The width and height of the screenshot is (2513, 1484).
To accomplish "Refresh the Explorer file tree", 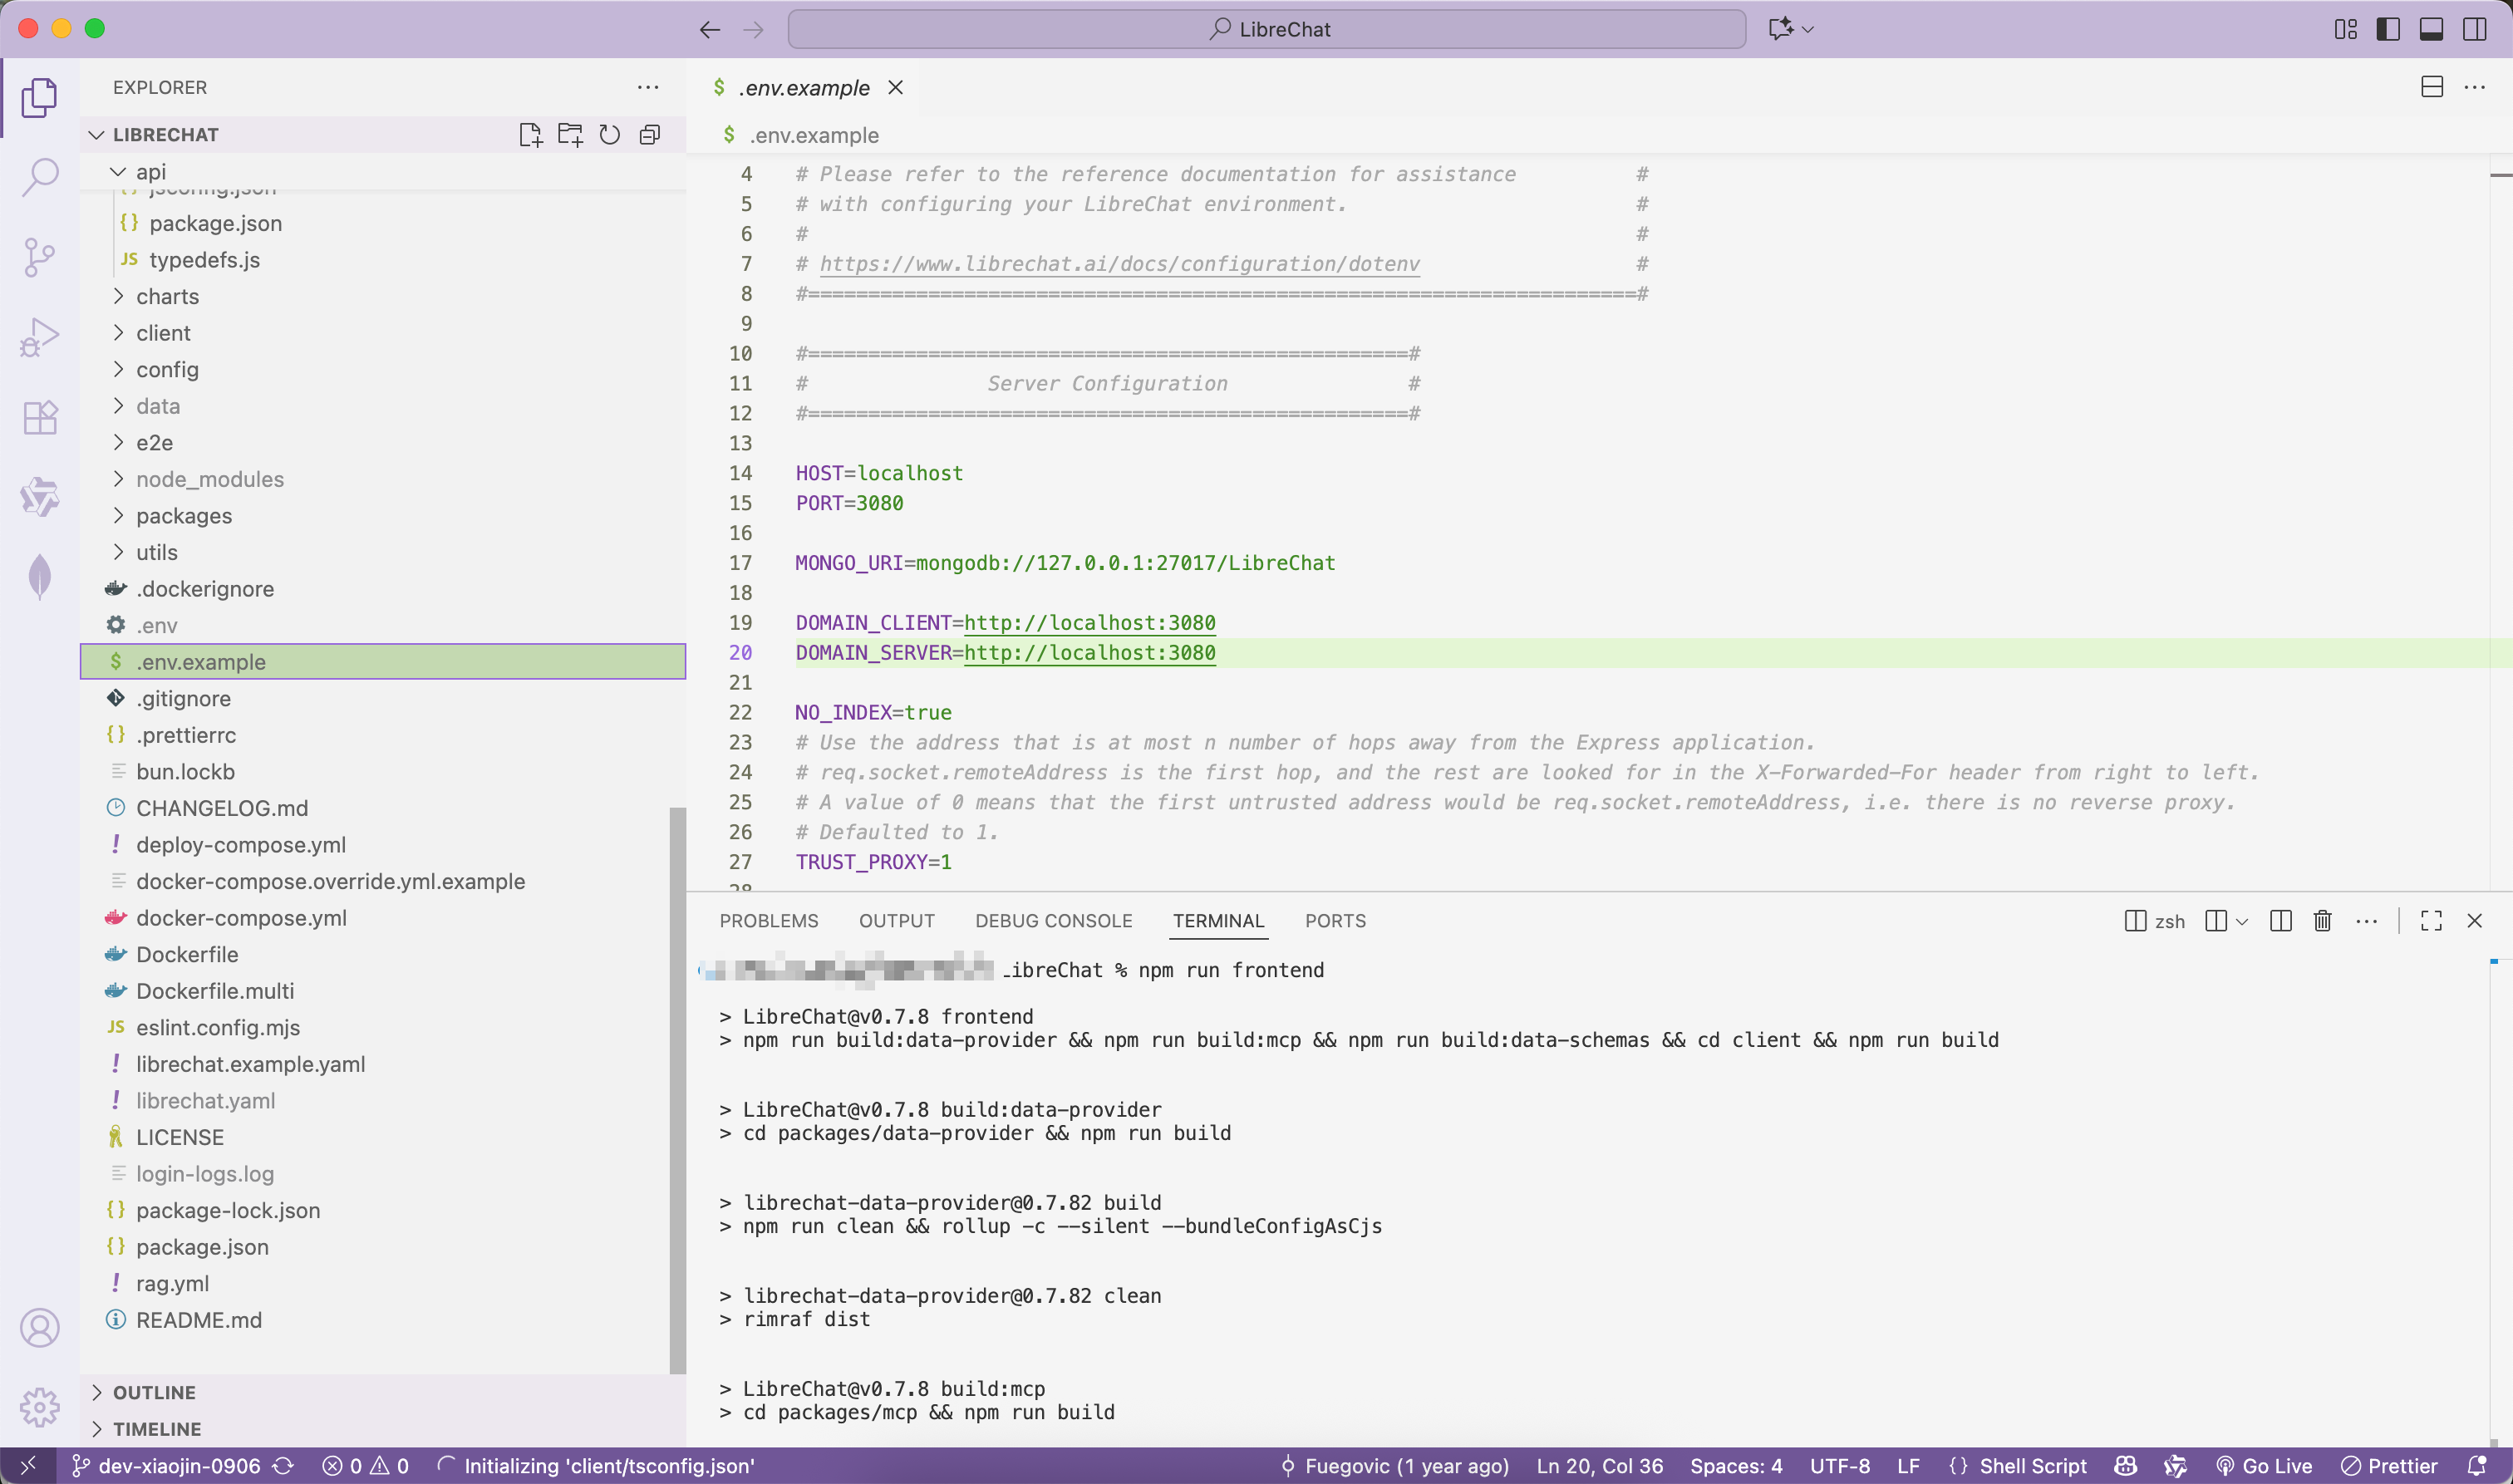I will click(x=610, y=135).
